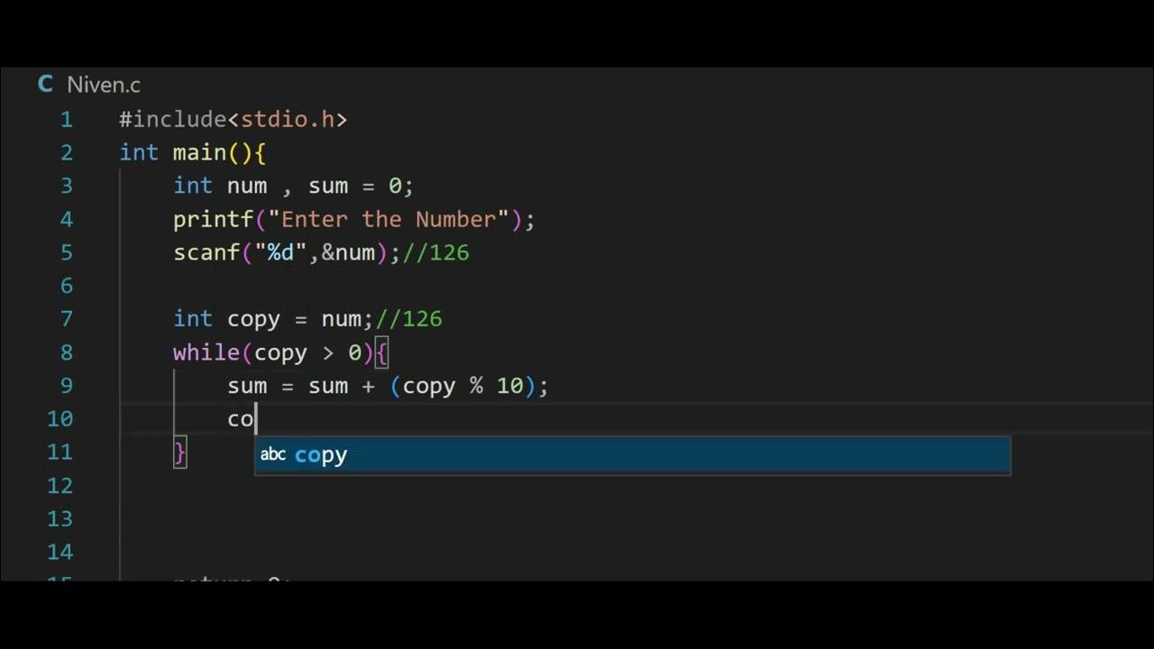Select line number 14 in gutter
The width and height of the screenshot is (1154, 649).
pyautogui.click(x=60, y=553)
